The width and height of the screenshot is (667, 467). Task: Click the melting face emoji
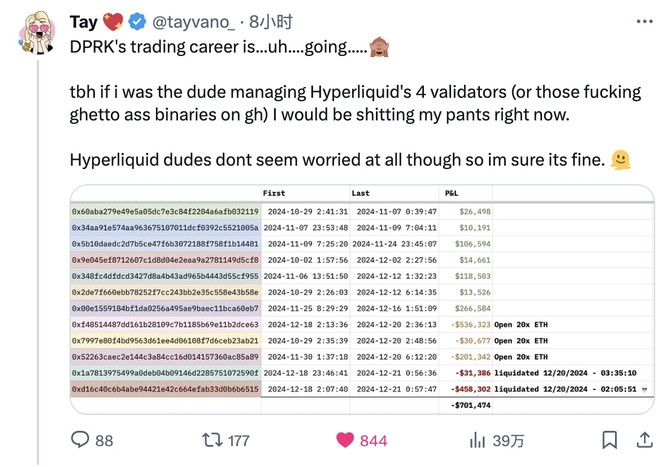click(621, 160)
